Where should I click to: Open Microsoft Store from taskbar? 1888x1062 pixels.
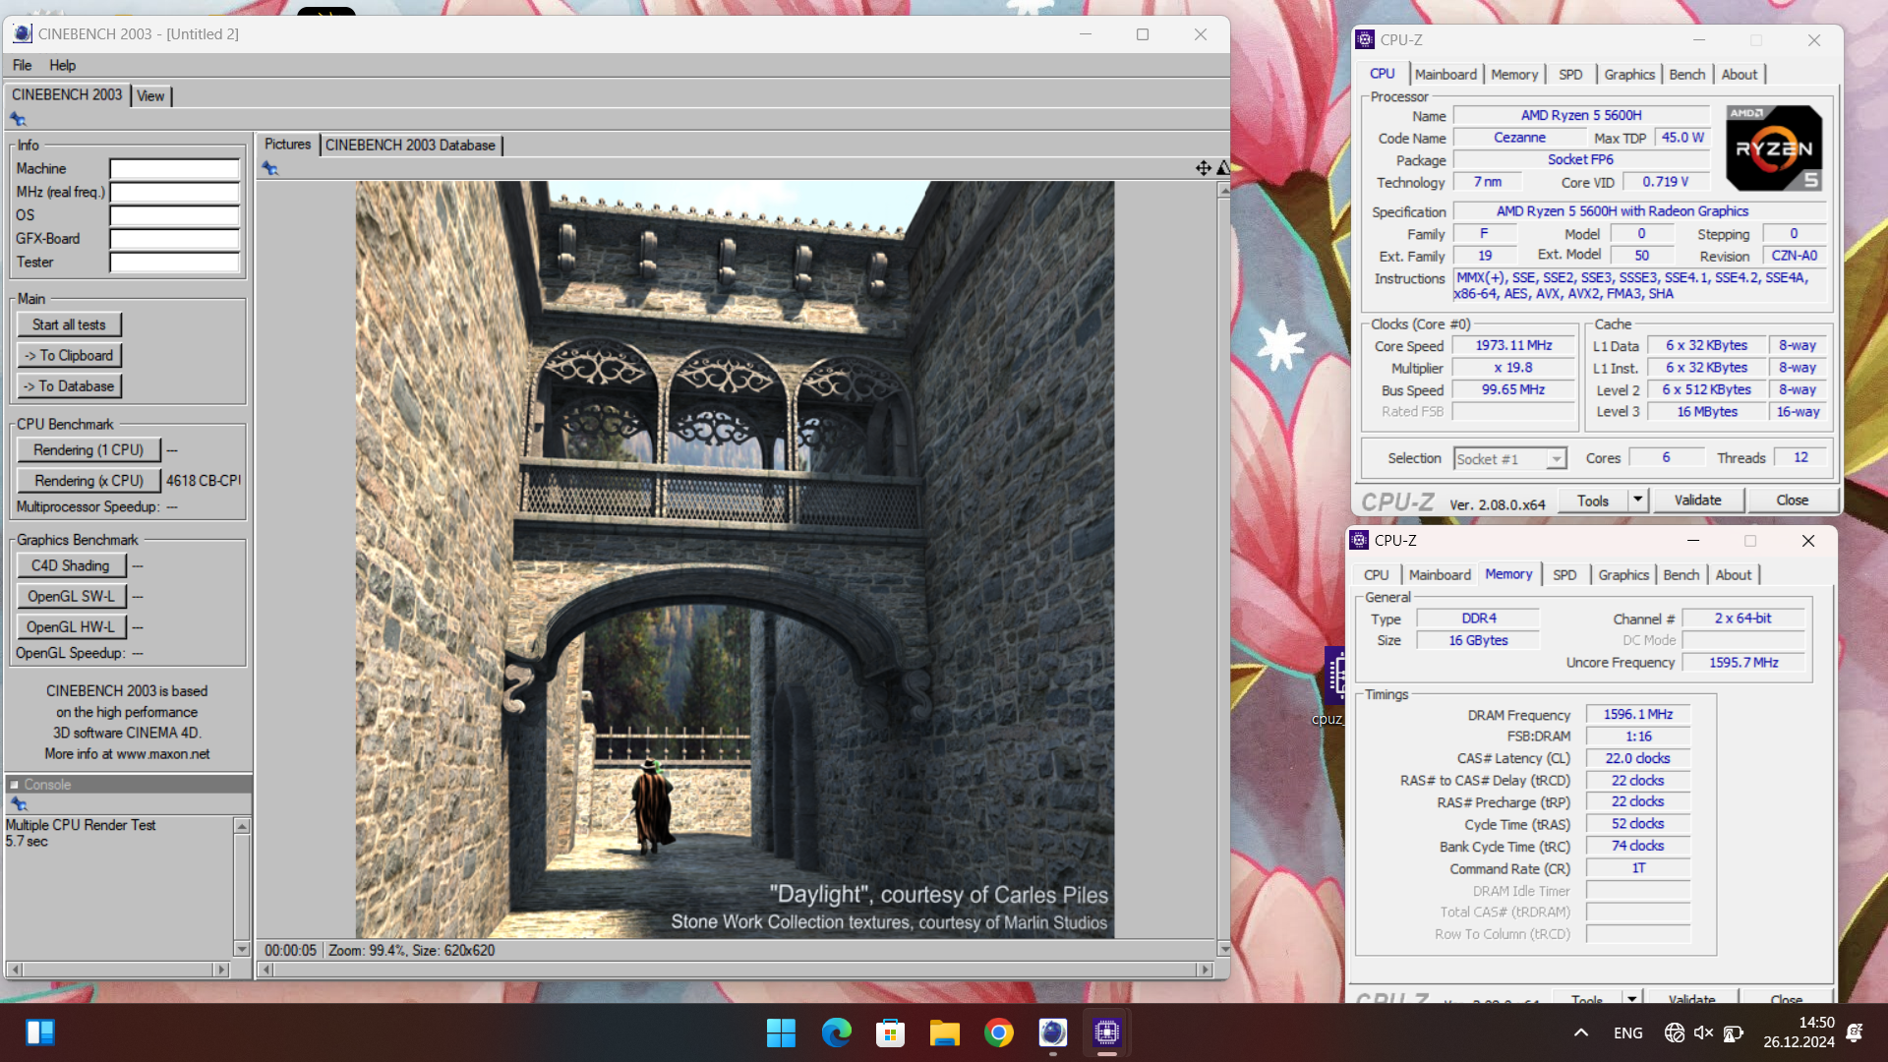point(890,1032)
